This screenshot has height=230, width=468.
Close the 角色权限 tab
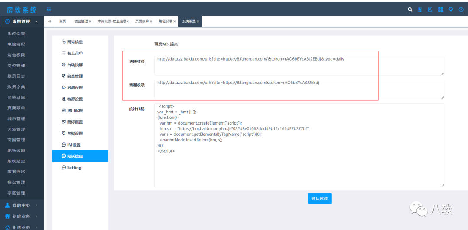tap(175, 22)
